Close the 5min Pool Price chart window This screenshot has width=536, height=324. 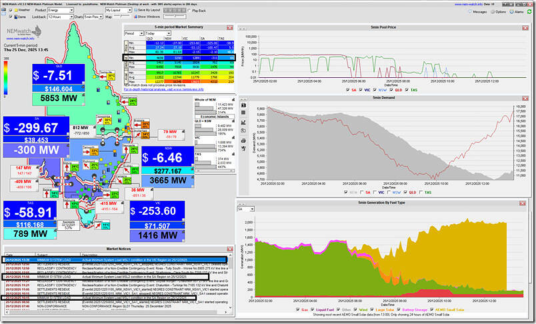click(x=526, y=27)
